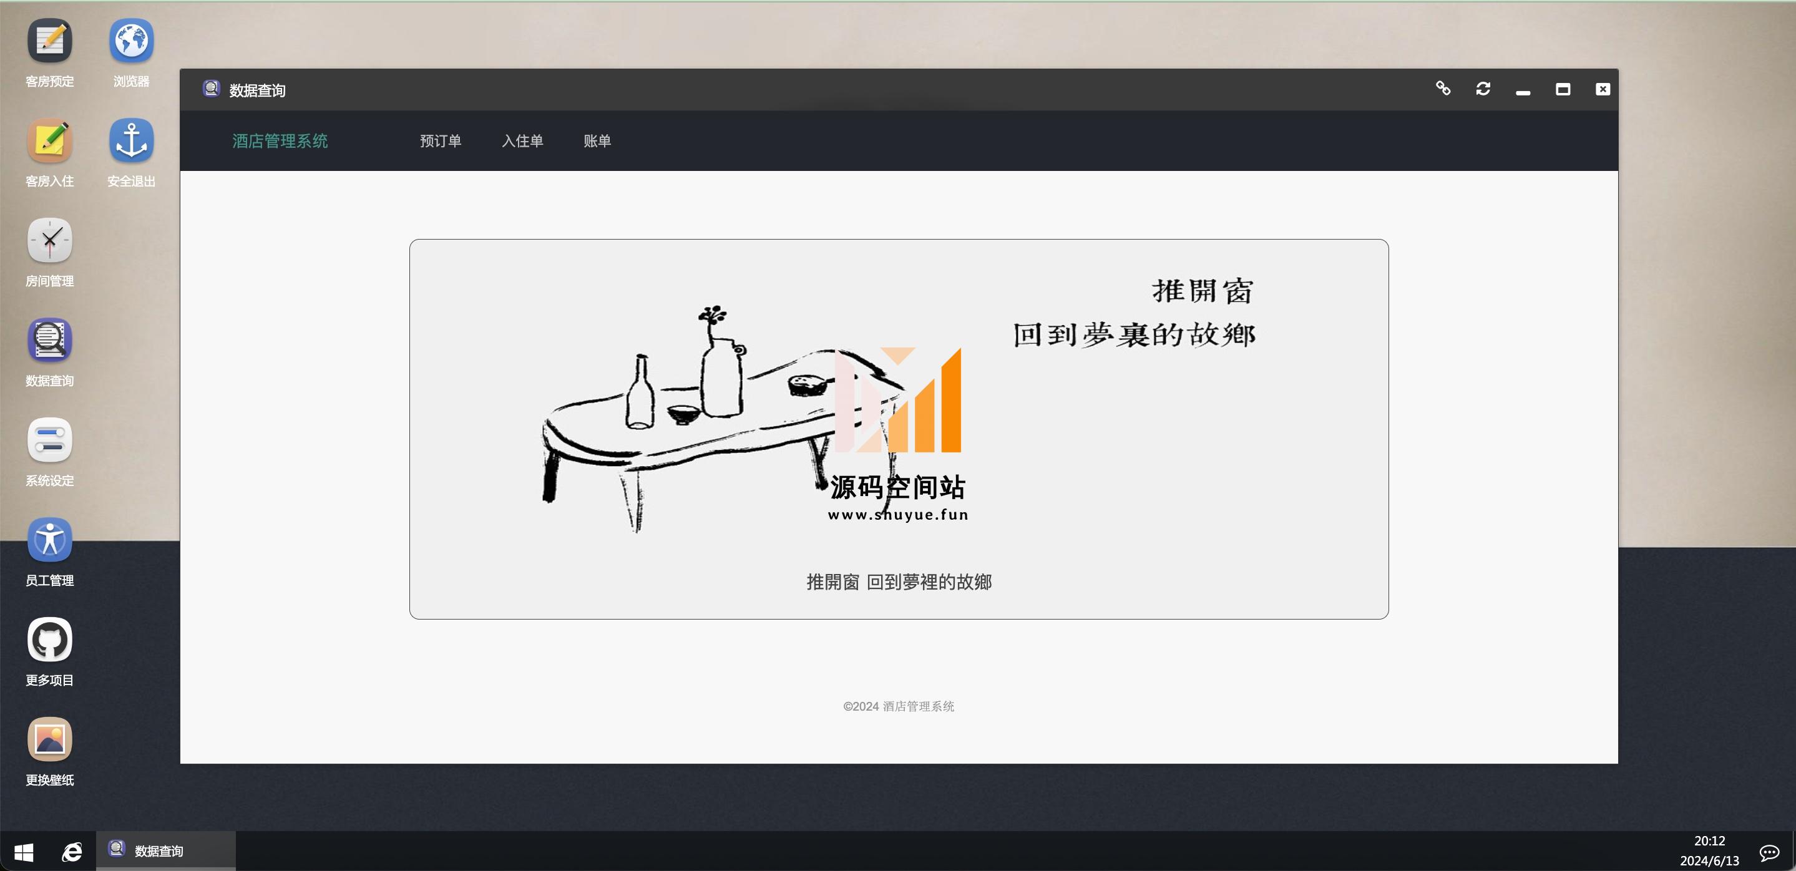Image resolution: width=1796 pixels, height=871 pixels.
Task: Maximize the 数据查询 window
Action: point(1563,89)
